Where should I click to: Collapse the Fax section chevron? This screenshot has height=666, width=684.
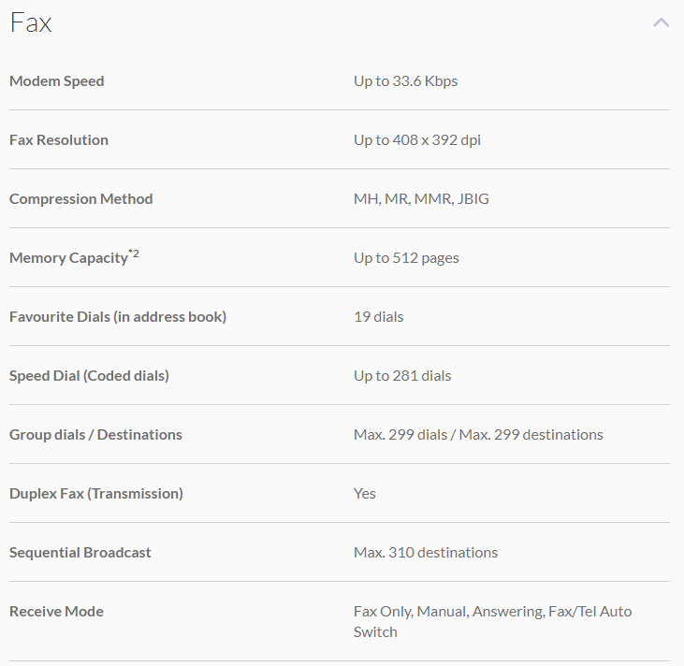661,22
